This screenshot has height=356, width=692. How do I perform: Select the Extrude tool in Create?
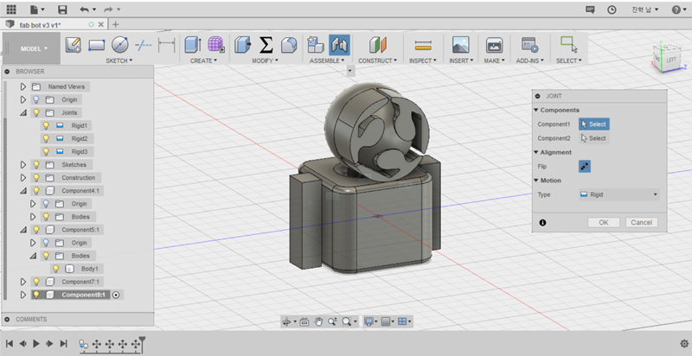click(x=192, y=44)
